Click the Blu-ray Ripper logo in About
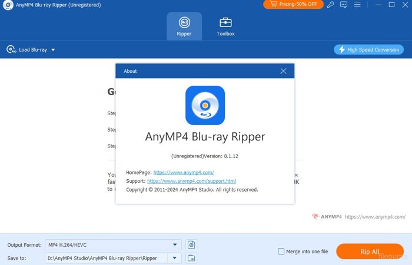Image resolution: width=412 pixels, height=265 pixels. click(205, 105)
